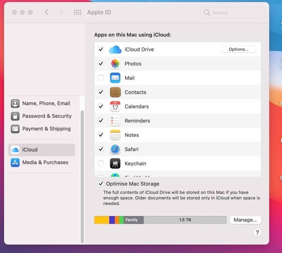Go back with the left arrow
The width and height of the screenshot is (282, 253).
click(47, 12)
